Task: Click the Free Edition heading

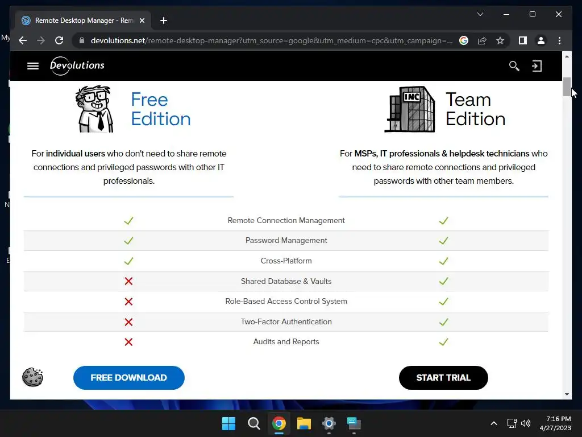Action: tap(161, 109)
